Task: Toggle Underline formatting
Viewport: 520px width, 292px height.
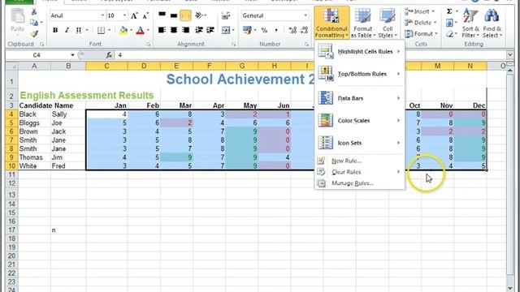Action: [79, 30]
